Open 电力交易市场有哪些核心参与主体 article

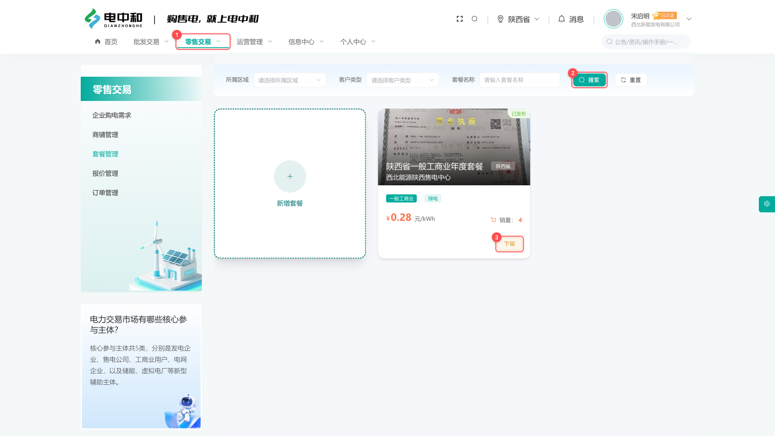click(138, 325)
